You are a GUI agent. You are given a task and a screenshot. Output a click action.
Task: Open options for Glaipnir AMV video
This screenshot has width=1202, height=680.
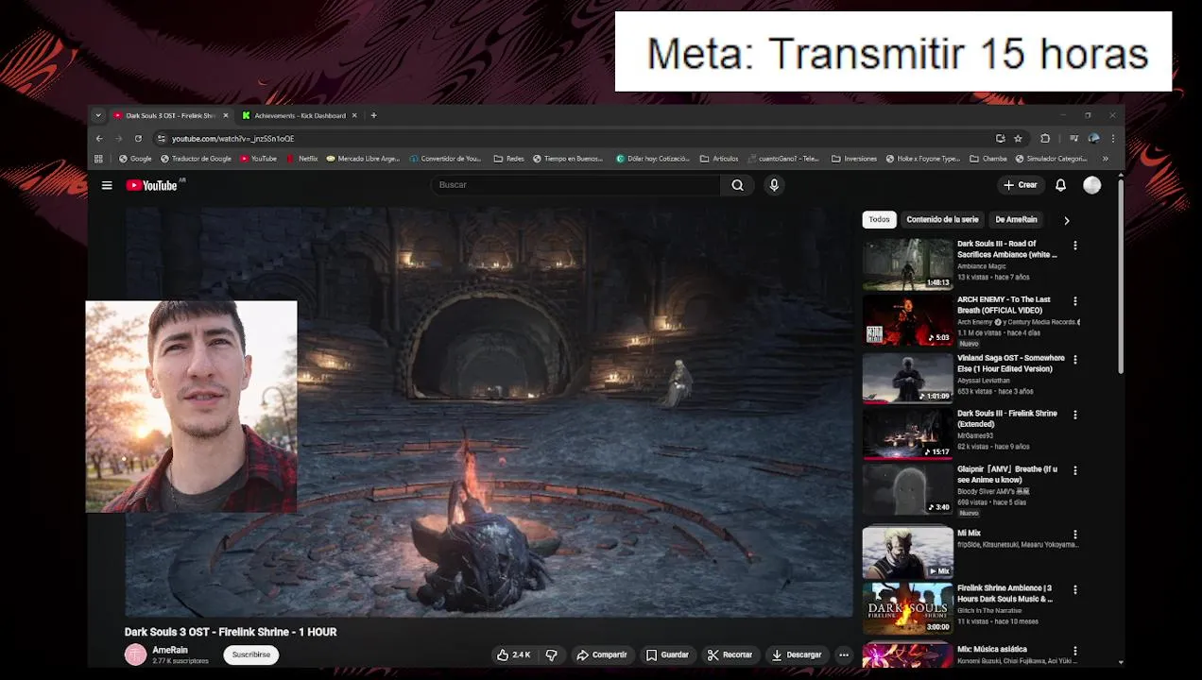point(1074,470)
